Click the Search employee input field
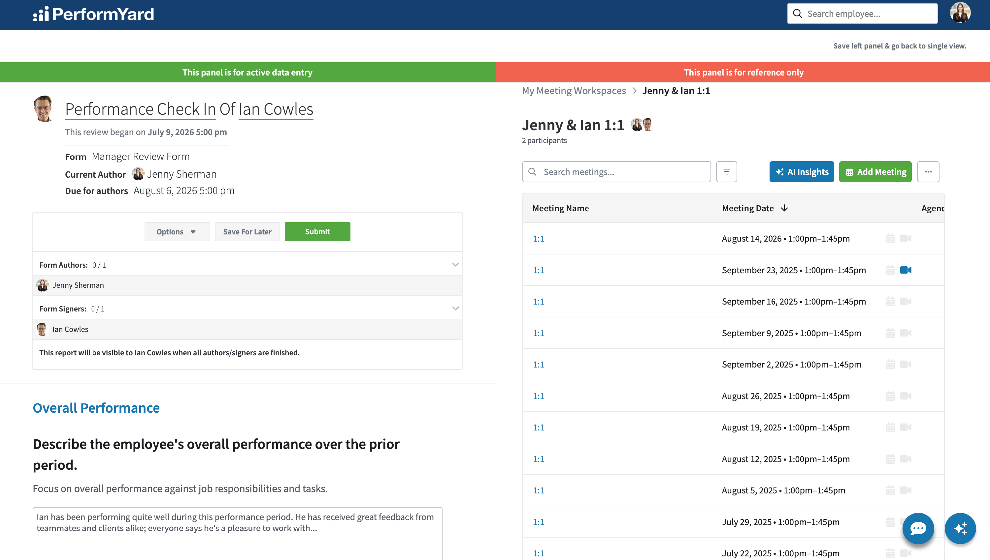Screen dimensions: 990x560 863,14
